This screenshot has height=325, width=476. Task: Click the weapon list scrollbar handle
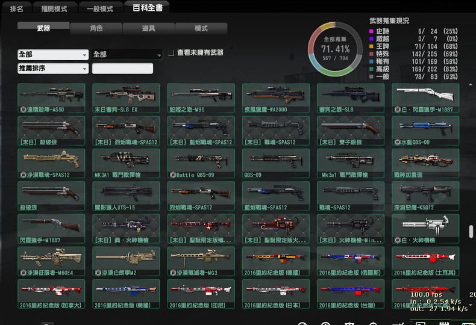click(471, 232)
